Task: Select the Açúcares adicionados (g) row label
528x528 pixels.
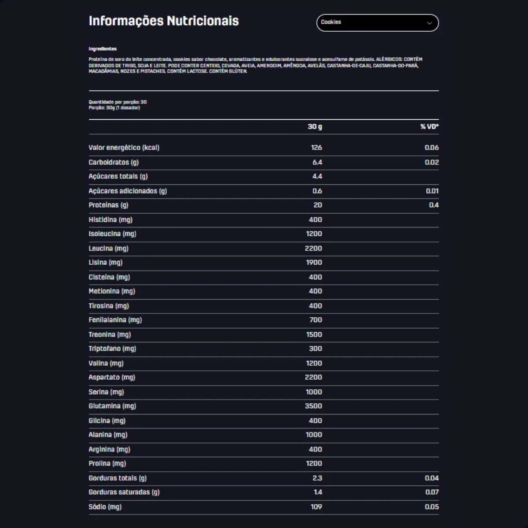Action: coord(128,191)
